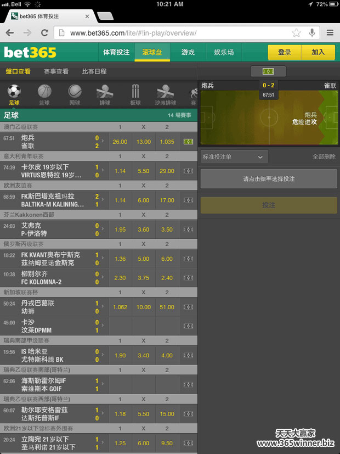Viewport: 340px width, 454px height.
Task: Open the 娱乐场 casino tab
Action: [224, 52]
